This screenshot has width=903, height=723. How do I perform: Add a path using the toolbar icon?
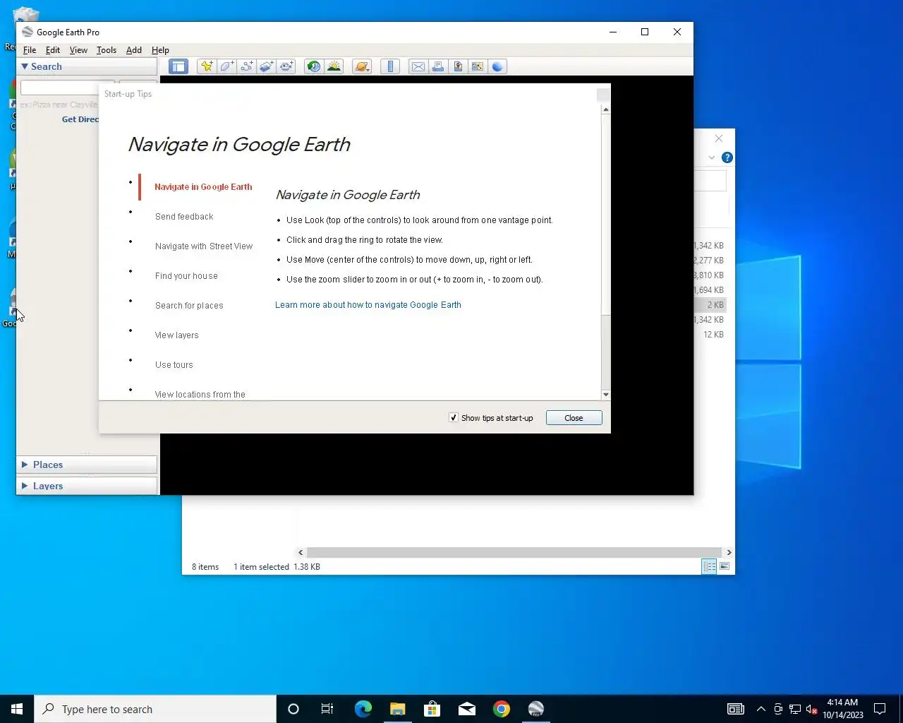pos(247,66)
